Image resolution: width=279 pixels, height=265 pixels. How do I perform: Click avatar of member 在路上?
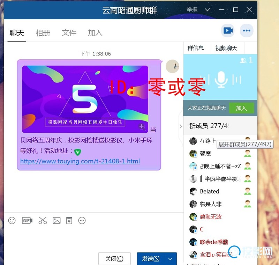(193, 141)
